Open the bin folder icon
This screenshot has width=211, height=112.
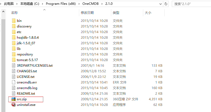[x=14, y=21]
